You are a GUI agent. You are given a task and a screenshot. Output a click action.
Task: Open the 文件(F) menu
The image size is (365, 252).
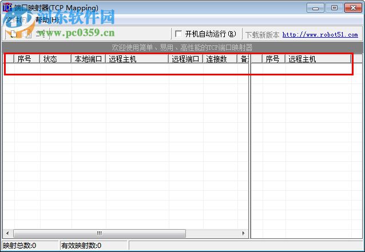[17, 20]
